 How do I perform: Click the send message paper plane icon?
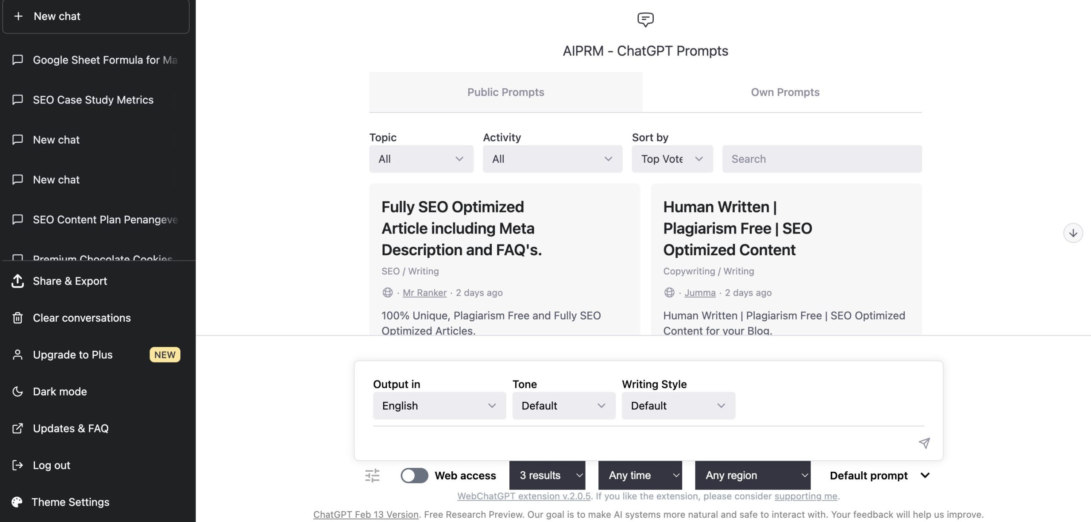[x=924, y=443]
